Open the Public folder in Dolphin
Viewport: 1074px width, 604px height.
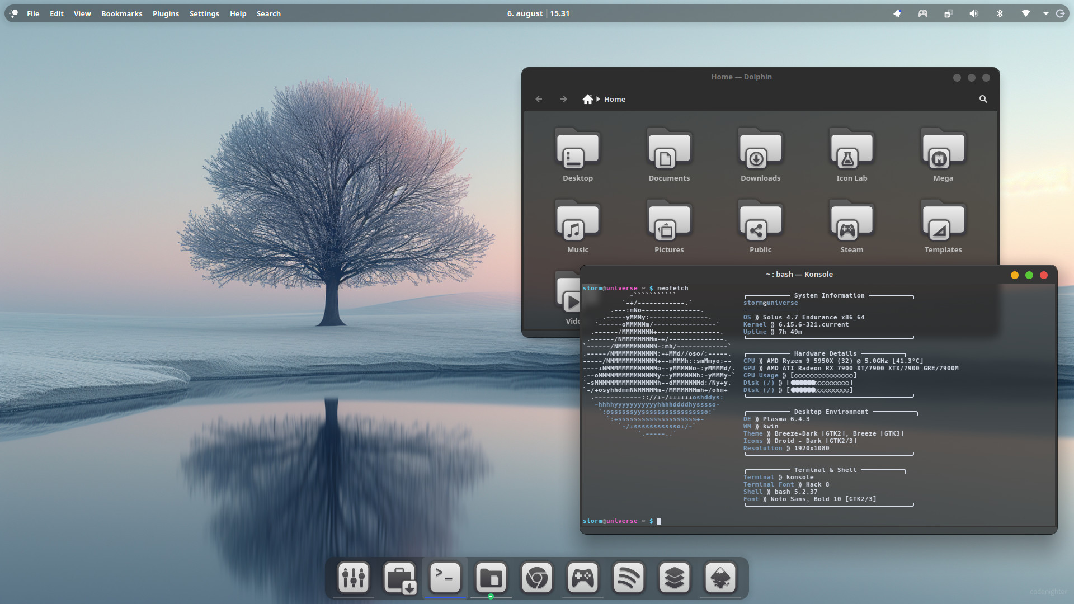click(760, 226)
